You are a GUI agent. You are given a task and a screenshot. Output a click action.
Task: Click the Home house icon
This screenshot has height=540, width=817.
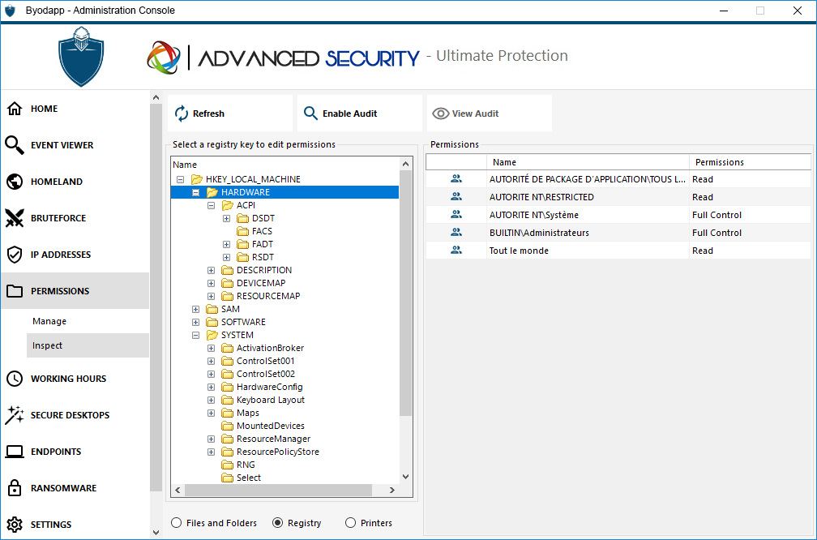point(15,109)
